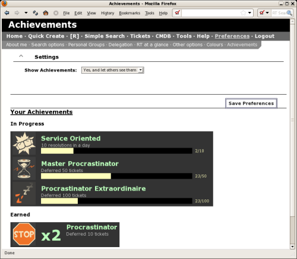Open the Quick Create link

46,36
